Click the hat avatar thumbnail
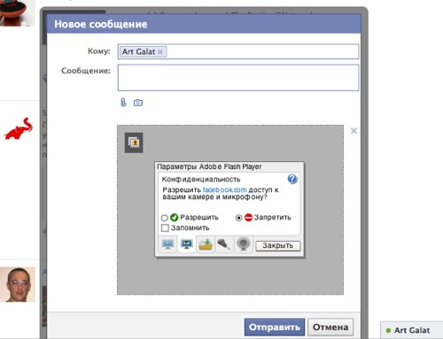This screenshot has height=339, width=443. [17, 13]
